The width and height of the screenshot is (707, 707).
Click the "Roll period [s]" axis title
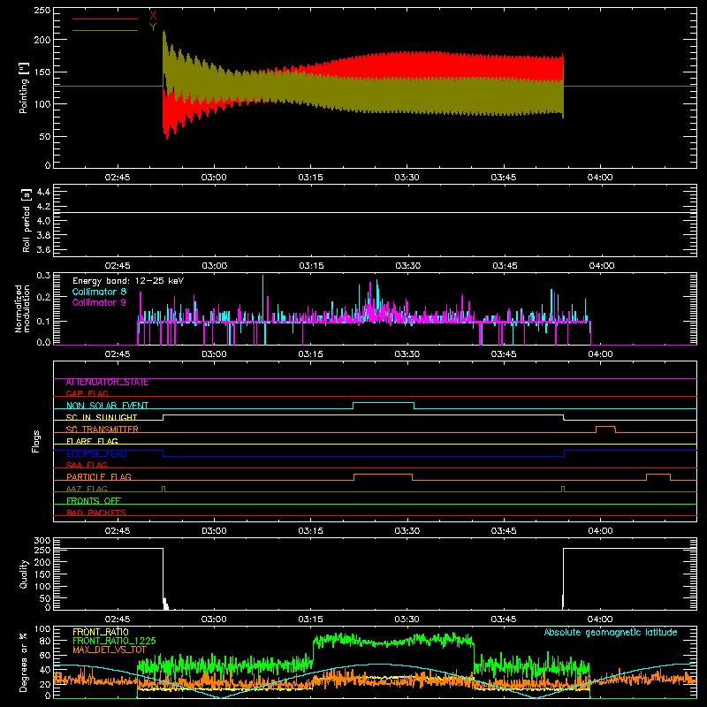tap(26, 221)
